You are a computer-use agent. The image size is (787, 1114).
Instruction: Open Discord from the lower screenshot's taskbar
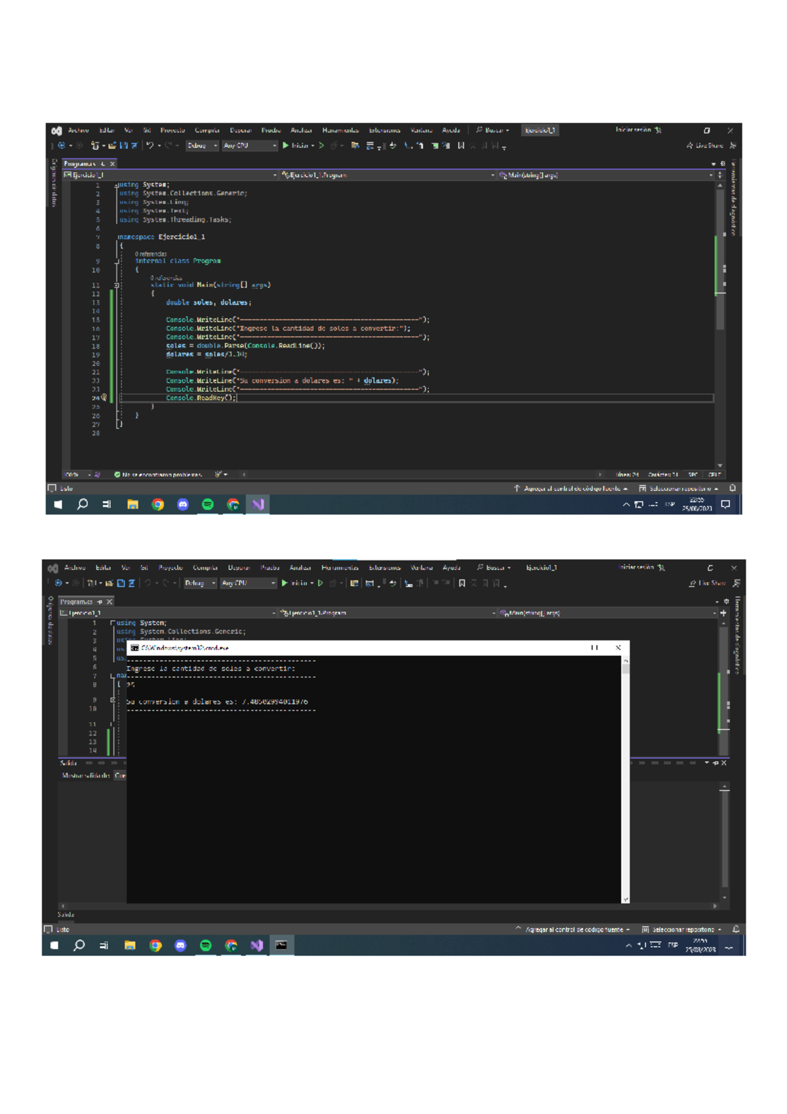(180, 945)
